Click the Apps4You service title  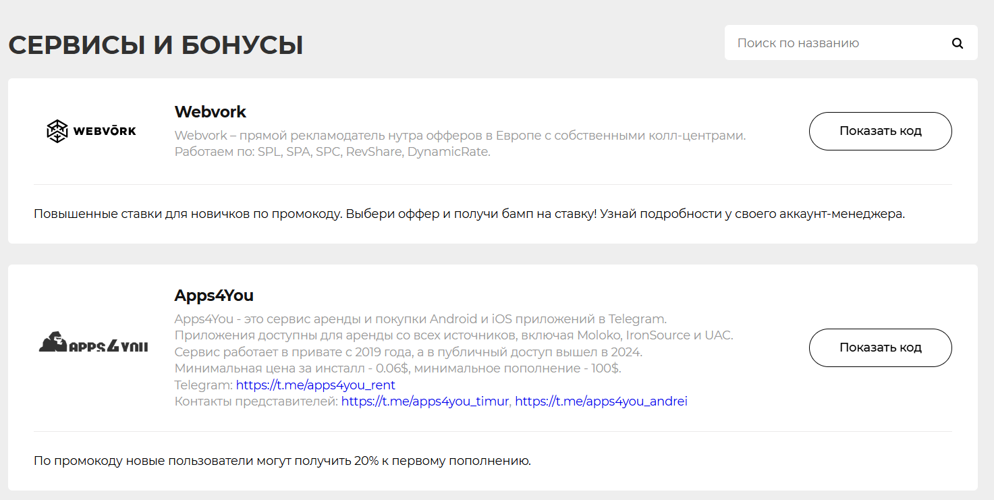[x=214, y=296]
